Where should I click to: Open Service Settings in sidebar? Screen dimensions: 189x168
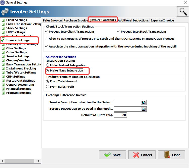(x=18, y=56)
